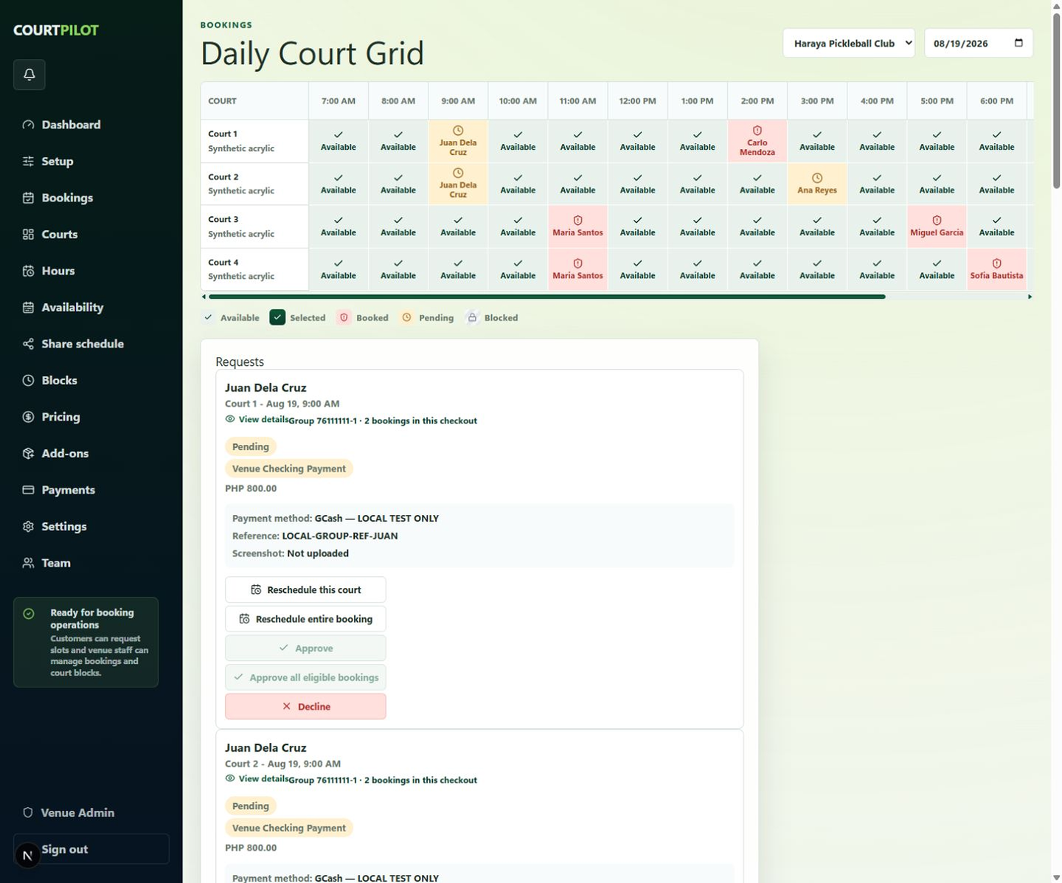The height and width of the screenshot is (883, 1062).
Task: Click booked shield icon in Miguel Garcia cell
Action: point(937,221)
